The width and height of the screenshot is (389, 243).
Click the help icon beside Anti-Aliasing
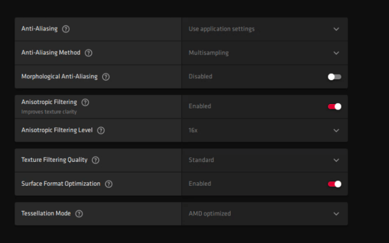tap(66, 29)
